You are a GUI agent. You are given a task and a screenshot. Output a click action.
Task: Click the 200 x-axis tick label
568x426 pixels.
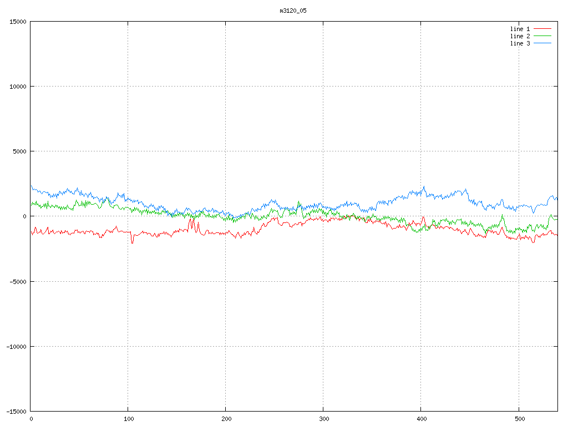[226, 418]
